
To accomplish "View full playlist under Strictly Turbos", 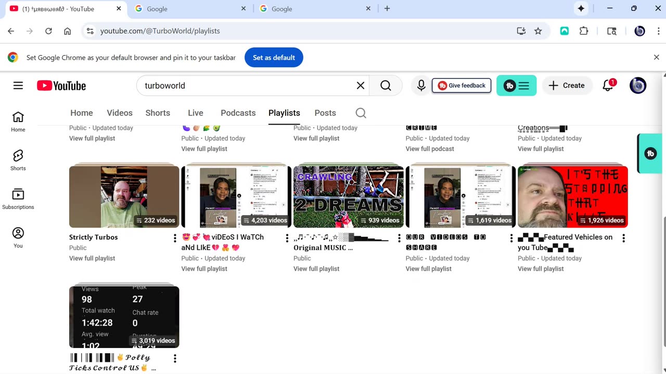I will [92, 258].
